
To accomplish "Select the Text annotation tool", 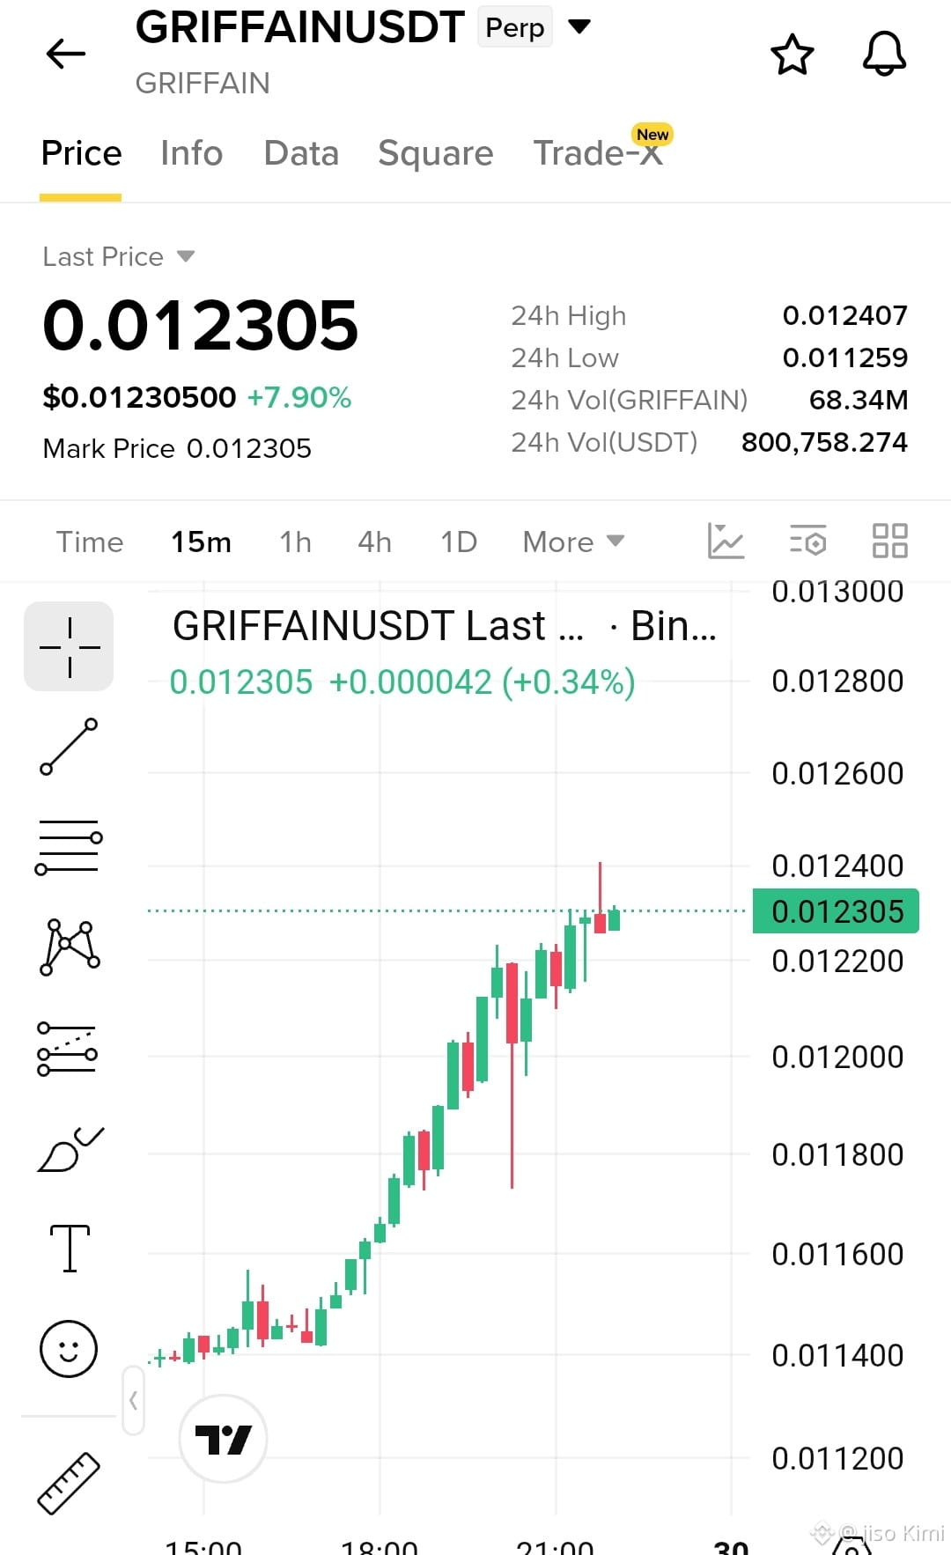I will click(70, 1249).
